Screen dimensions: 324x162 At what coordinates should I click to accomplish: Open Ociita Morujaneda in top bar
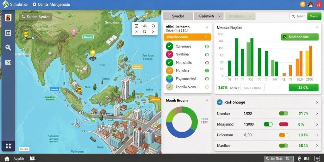point(52,4)
